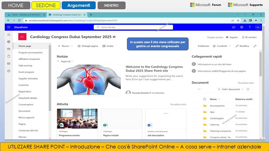Click the create plus circle icon in the left rail
Viewport: 269px width, 151px height.
point(9,71)
